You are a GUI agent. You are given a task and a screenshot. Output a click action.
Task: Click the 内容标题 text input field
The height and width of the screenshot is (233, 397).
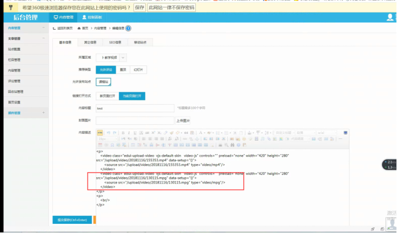coord(135,108)
